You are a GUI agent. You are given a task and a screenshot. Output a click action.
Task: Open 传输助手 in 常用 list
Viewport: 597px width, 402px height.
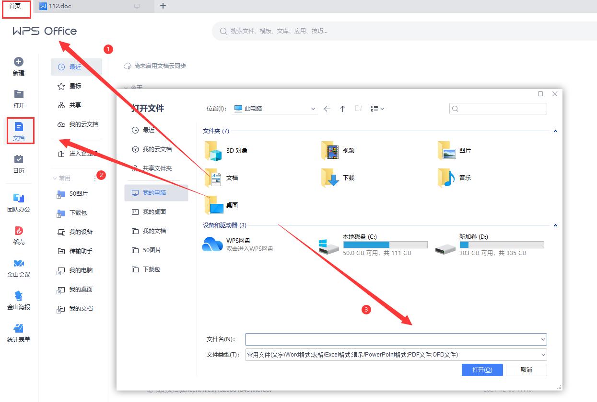(x=76, y=251)
